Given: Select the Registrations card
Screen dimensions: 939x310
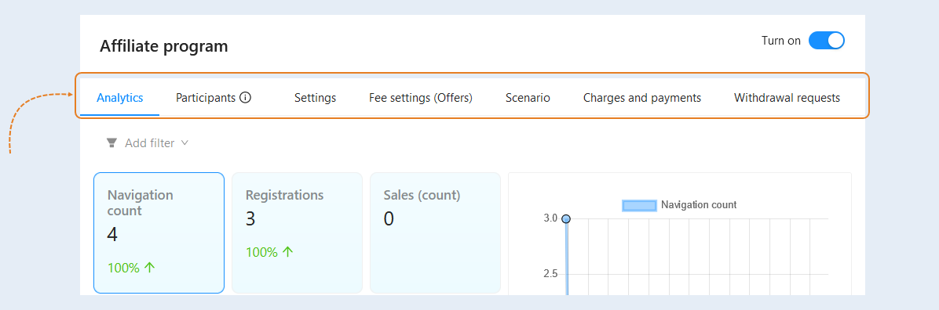Looking at the screenshot, I should point(297,233).
